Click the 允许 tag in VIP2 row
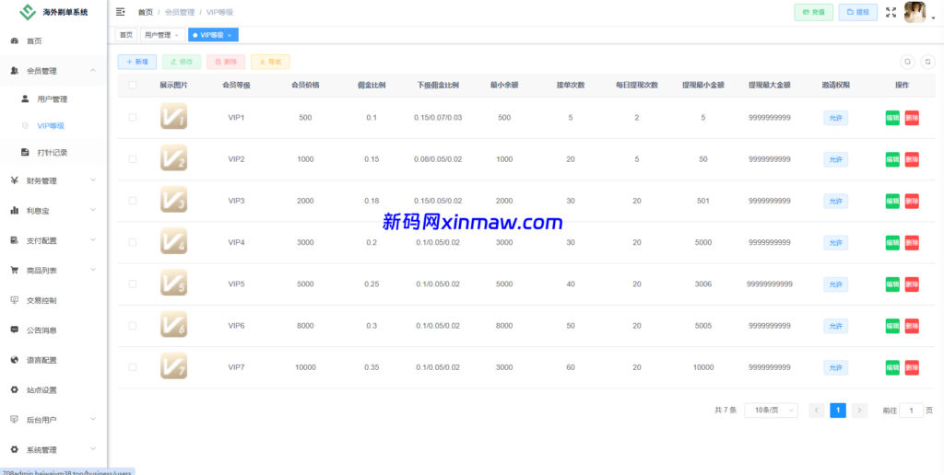 (x=835, y=159)
